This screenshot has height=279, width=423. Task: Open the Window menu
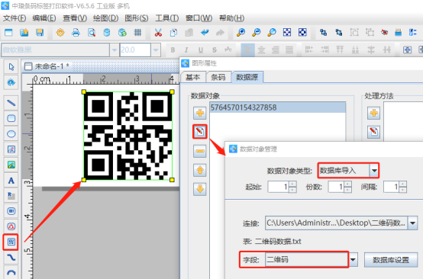tap(199, 18)
